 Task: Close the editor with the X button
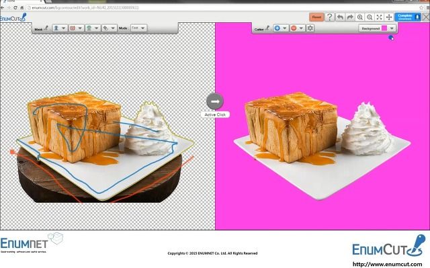(x=426, y=17)
